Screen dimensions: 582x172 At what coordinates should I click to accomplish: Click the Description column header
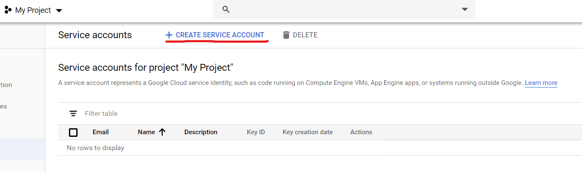[x=201, y=132]
